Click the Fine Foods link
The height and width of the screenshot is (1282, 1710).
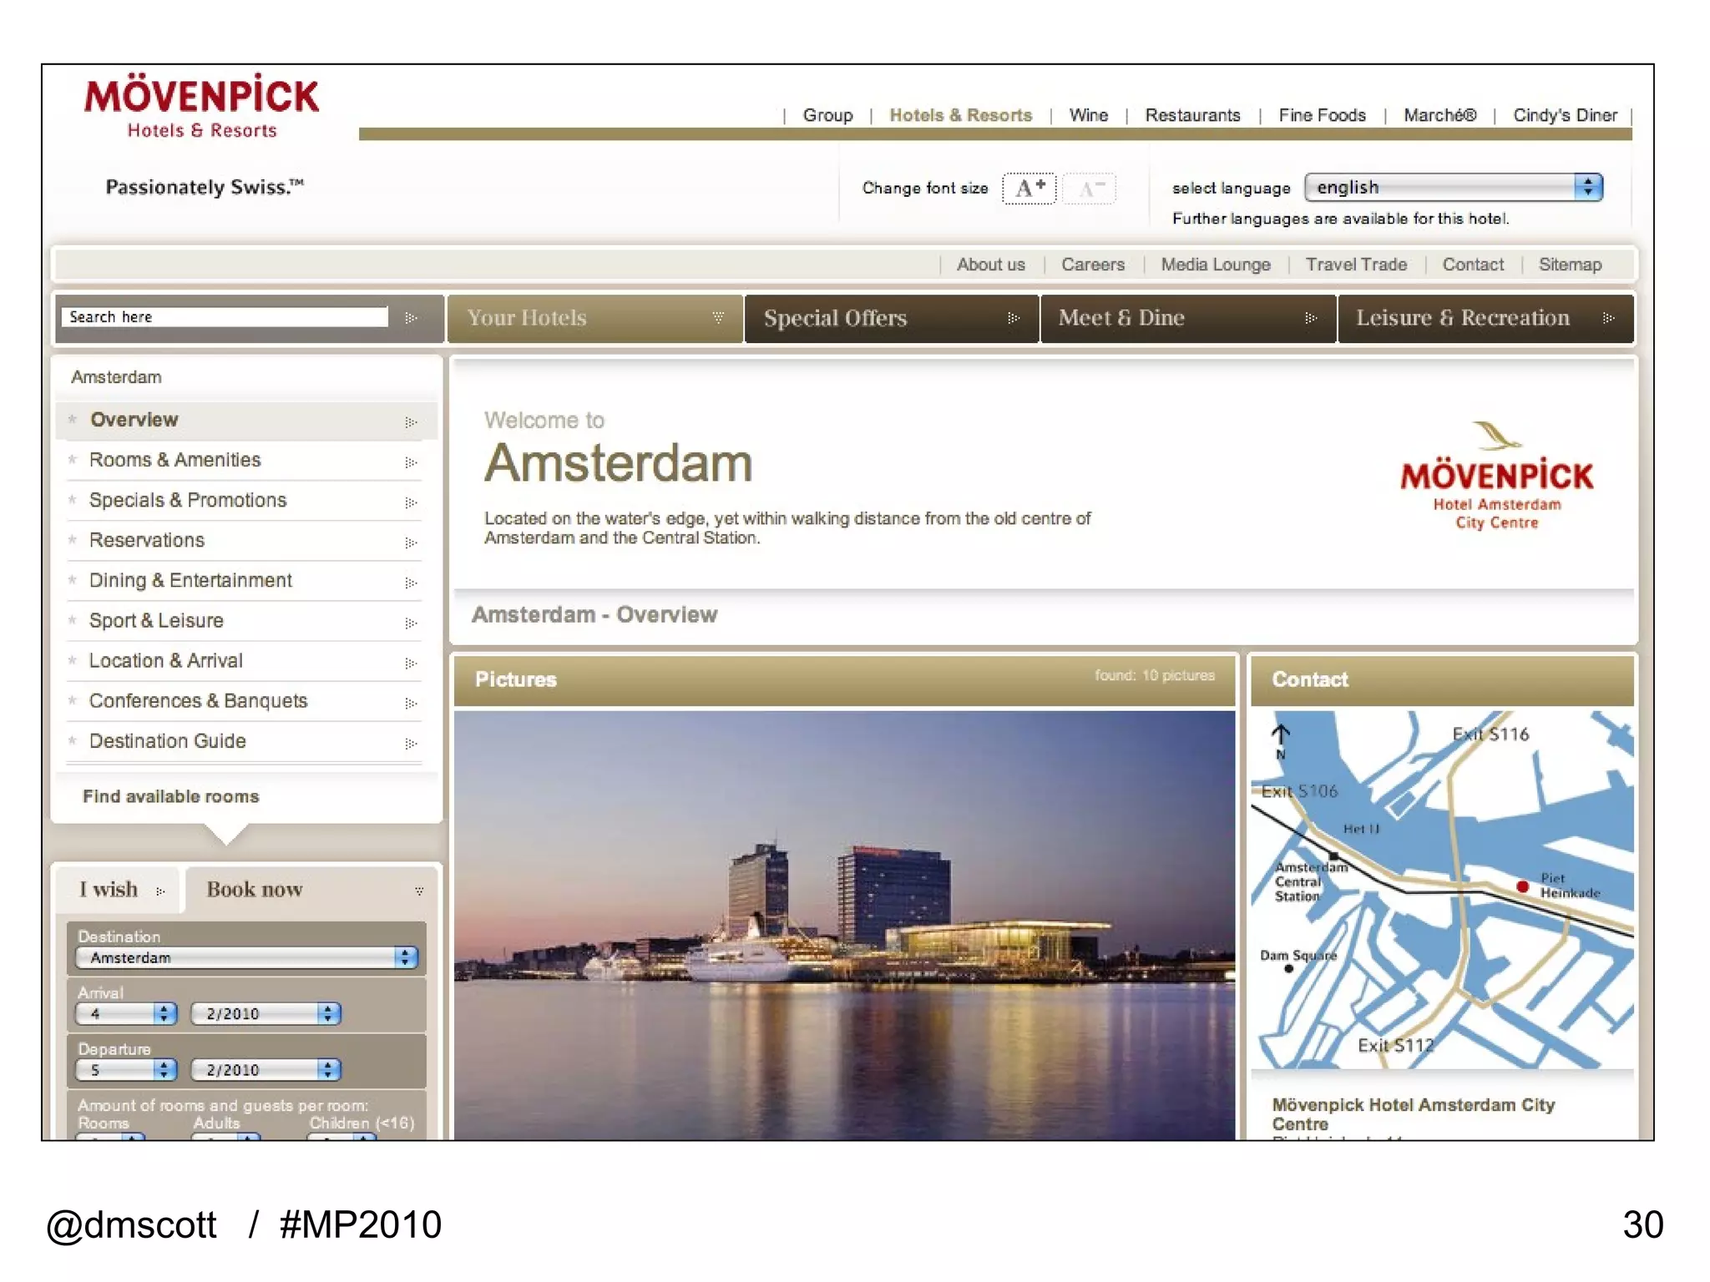(1322, 115)
